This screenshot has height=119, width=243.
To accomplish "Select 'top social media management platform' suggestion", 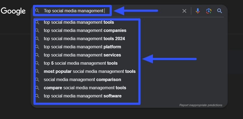I will point(82,47).
